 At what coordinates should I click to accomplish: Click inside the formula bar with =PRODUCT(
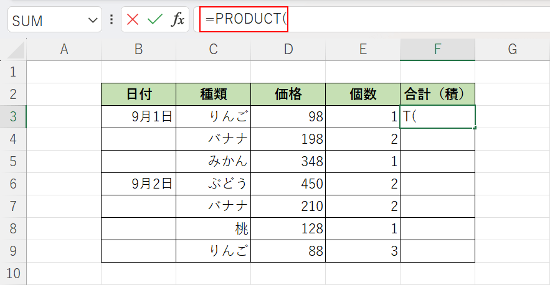click(374, 19)
